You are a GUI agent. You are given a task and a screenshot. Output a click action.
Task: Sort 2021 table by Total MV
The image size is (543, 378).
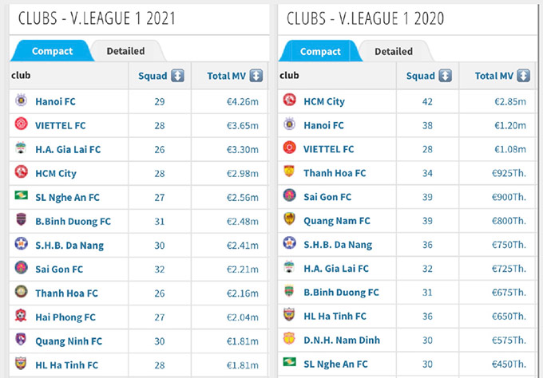256,76
